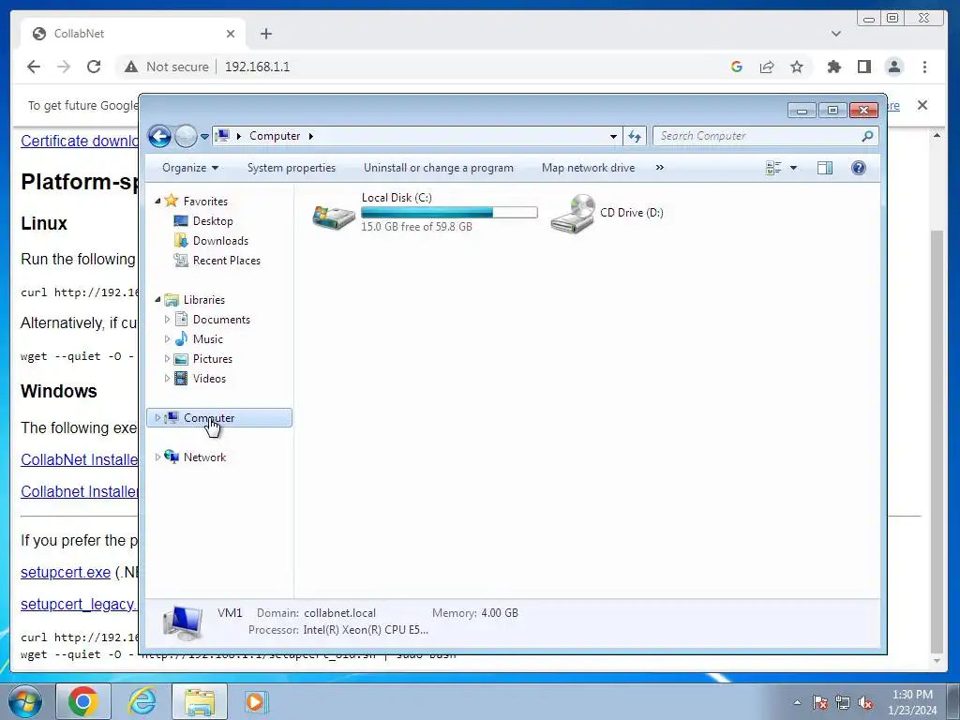Collapse the Favorites group
This screenshot has height=720, width=960.
(157, 201)
